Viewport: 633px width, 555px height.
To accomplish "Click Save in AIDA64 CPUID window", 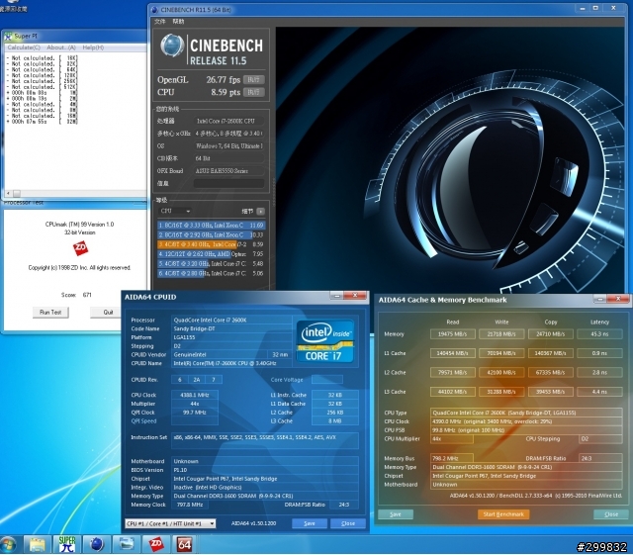I will point(310,523).
